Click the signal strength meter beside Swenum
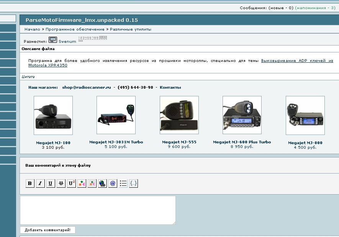Screen dimensions: 339x237 (93, 39)
